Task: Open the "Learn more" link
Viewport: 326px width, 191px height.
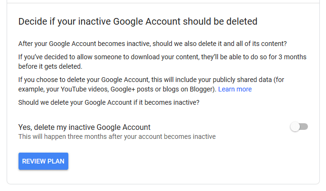Action: (235, 89)
